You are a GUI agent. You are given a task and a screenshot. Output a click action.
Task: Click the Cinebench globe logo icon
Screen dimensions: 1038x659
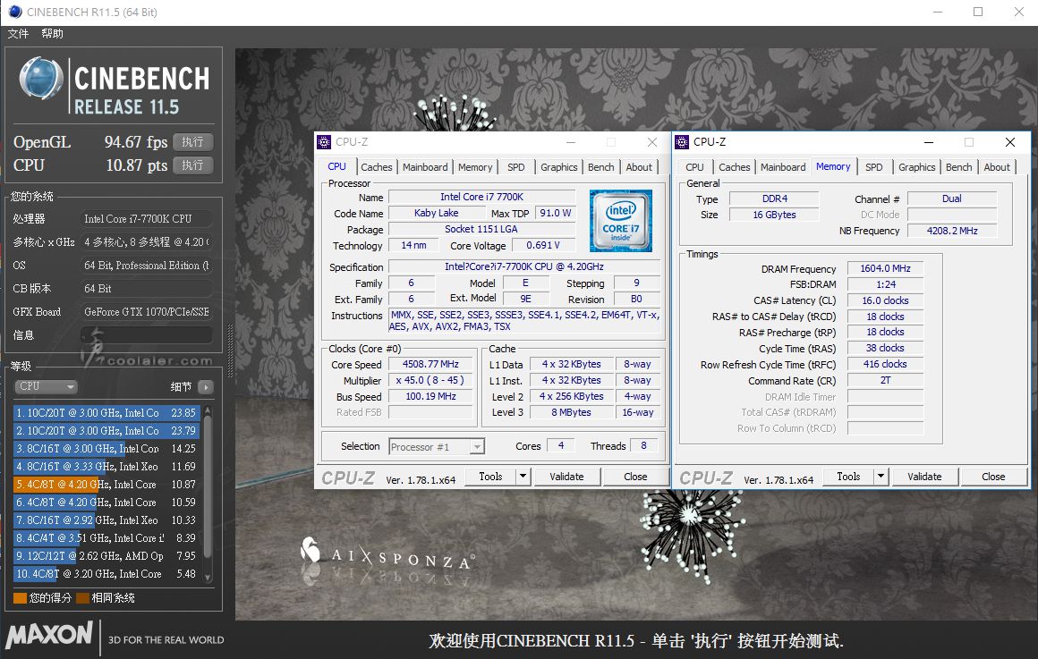point(40,79)
